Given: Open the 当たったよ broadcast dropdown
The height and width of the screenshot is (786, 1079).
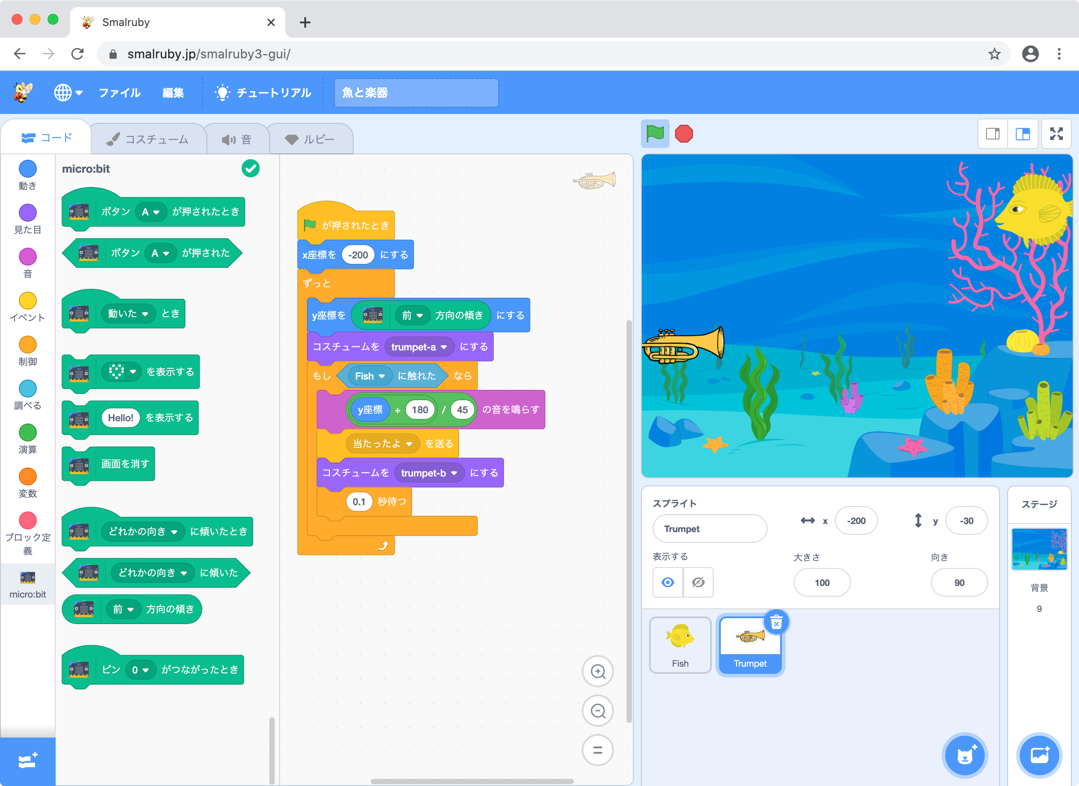Looking at the screenshot, I should coord(383,444).
